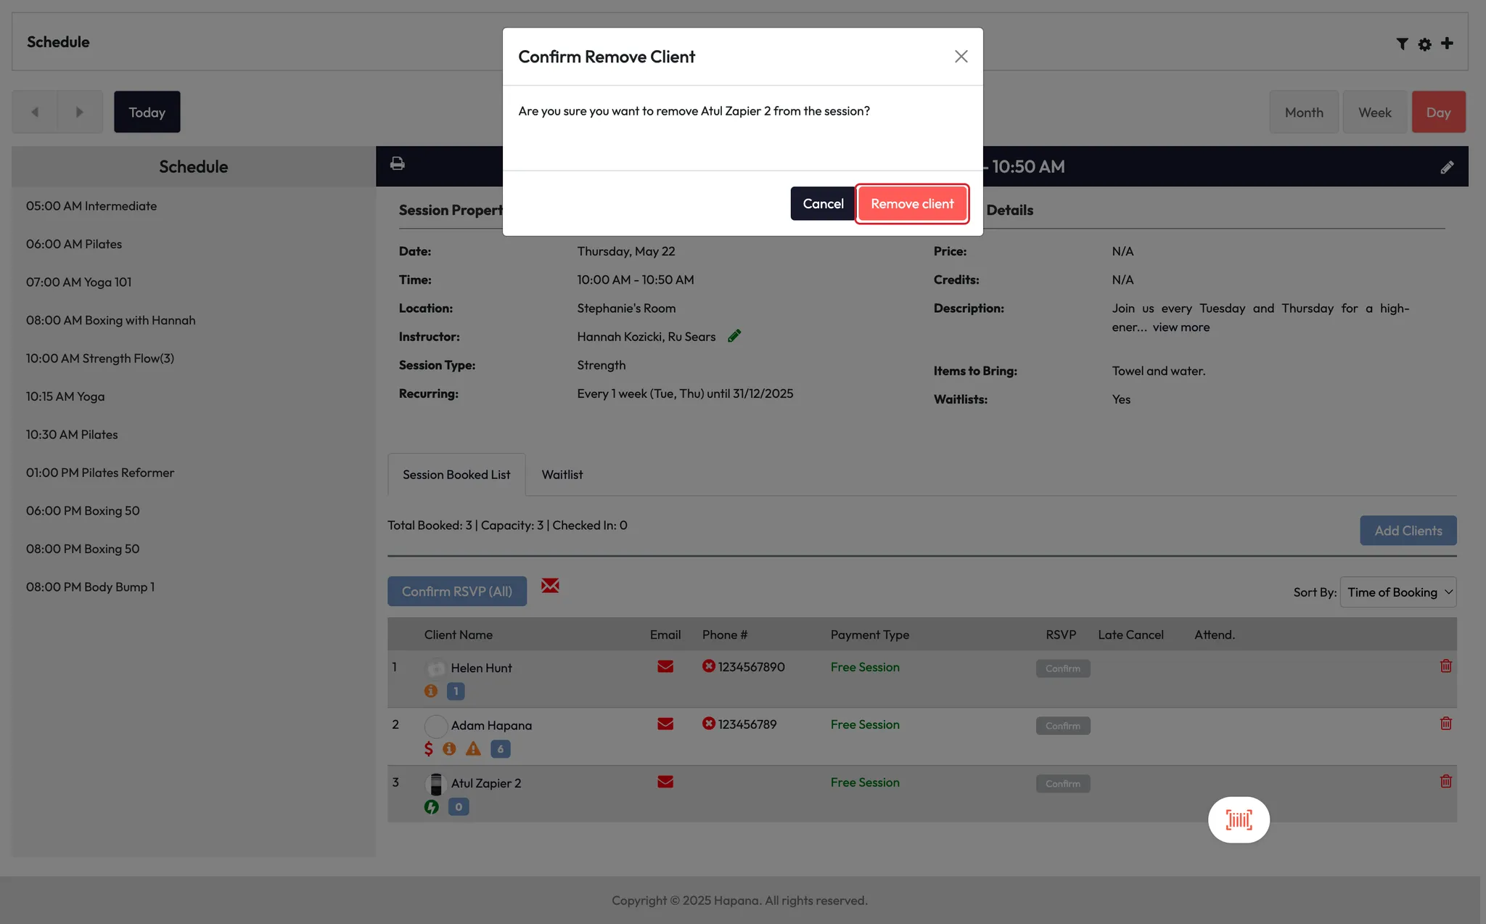Switch calendar to Week view
This screenshot has height=924, width=1486.
[x=1374, y=113]
